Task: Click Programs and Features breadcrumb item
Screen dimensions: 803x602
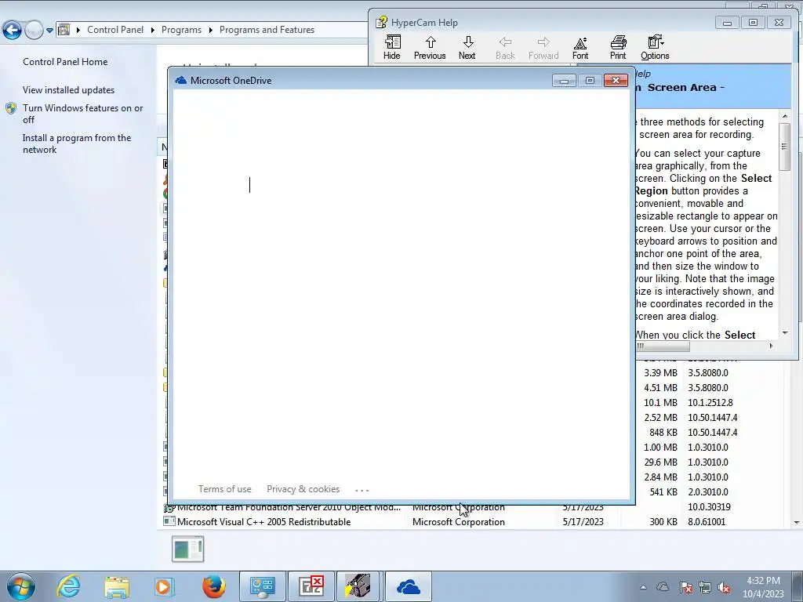Action: tap(267, 30)
